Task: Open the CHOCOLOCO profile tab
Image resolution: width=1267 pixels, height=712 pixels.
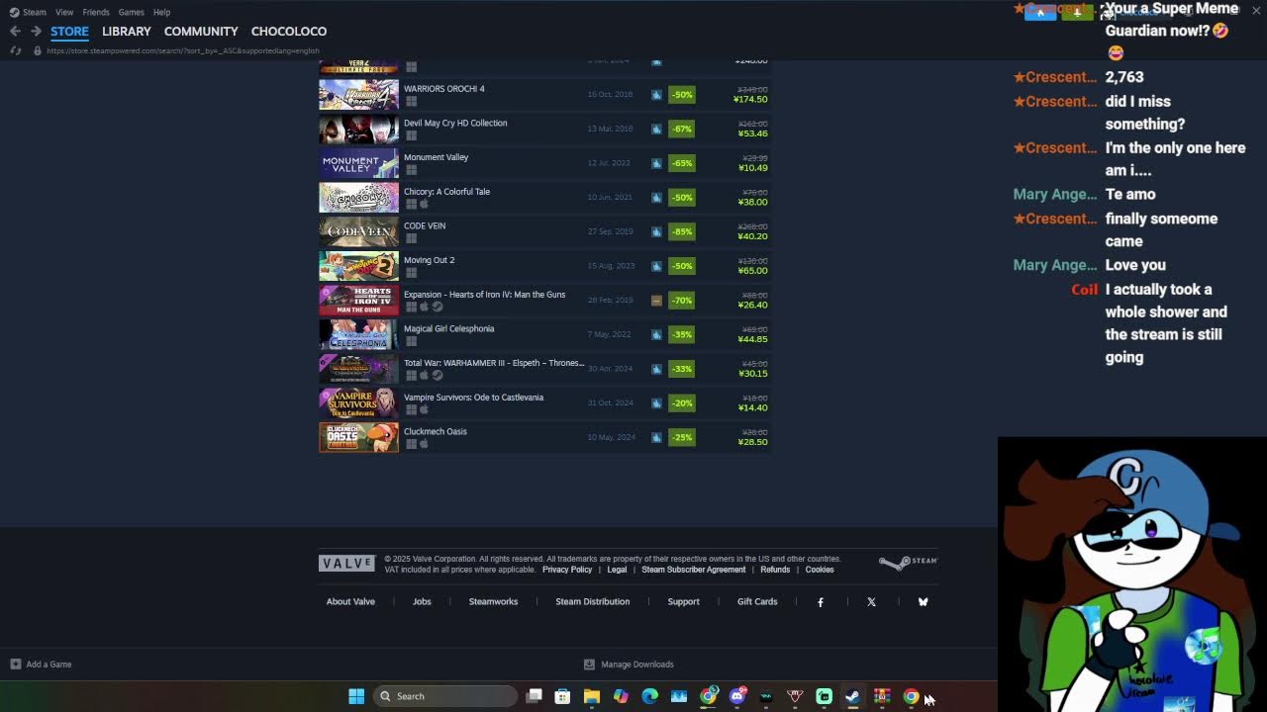Action: [x=289, y=32]
